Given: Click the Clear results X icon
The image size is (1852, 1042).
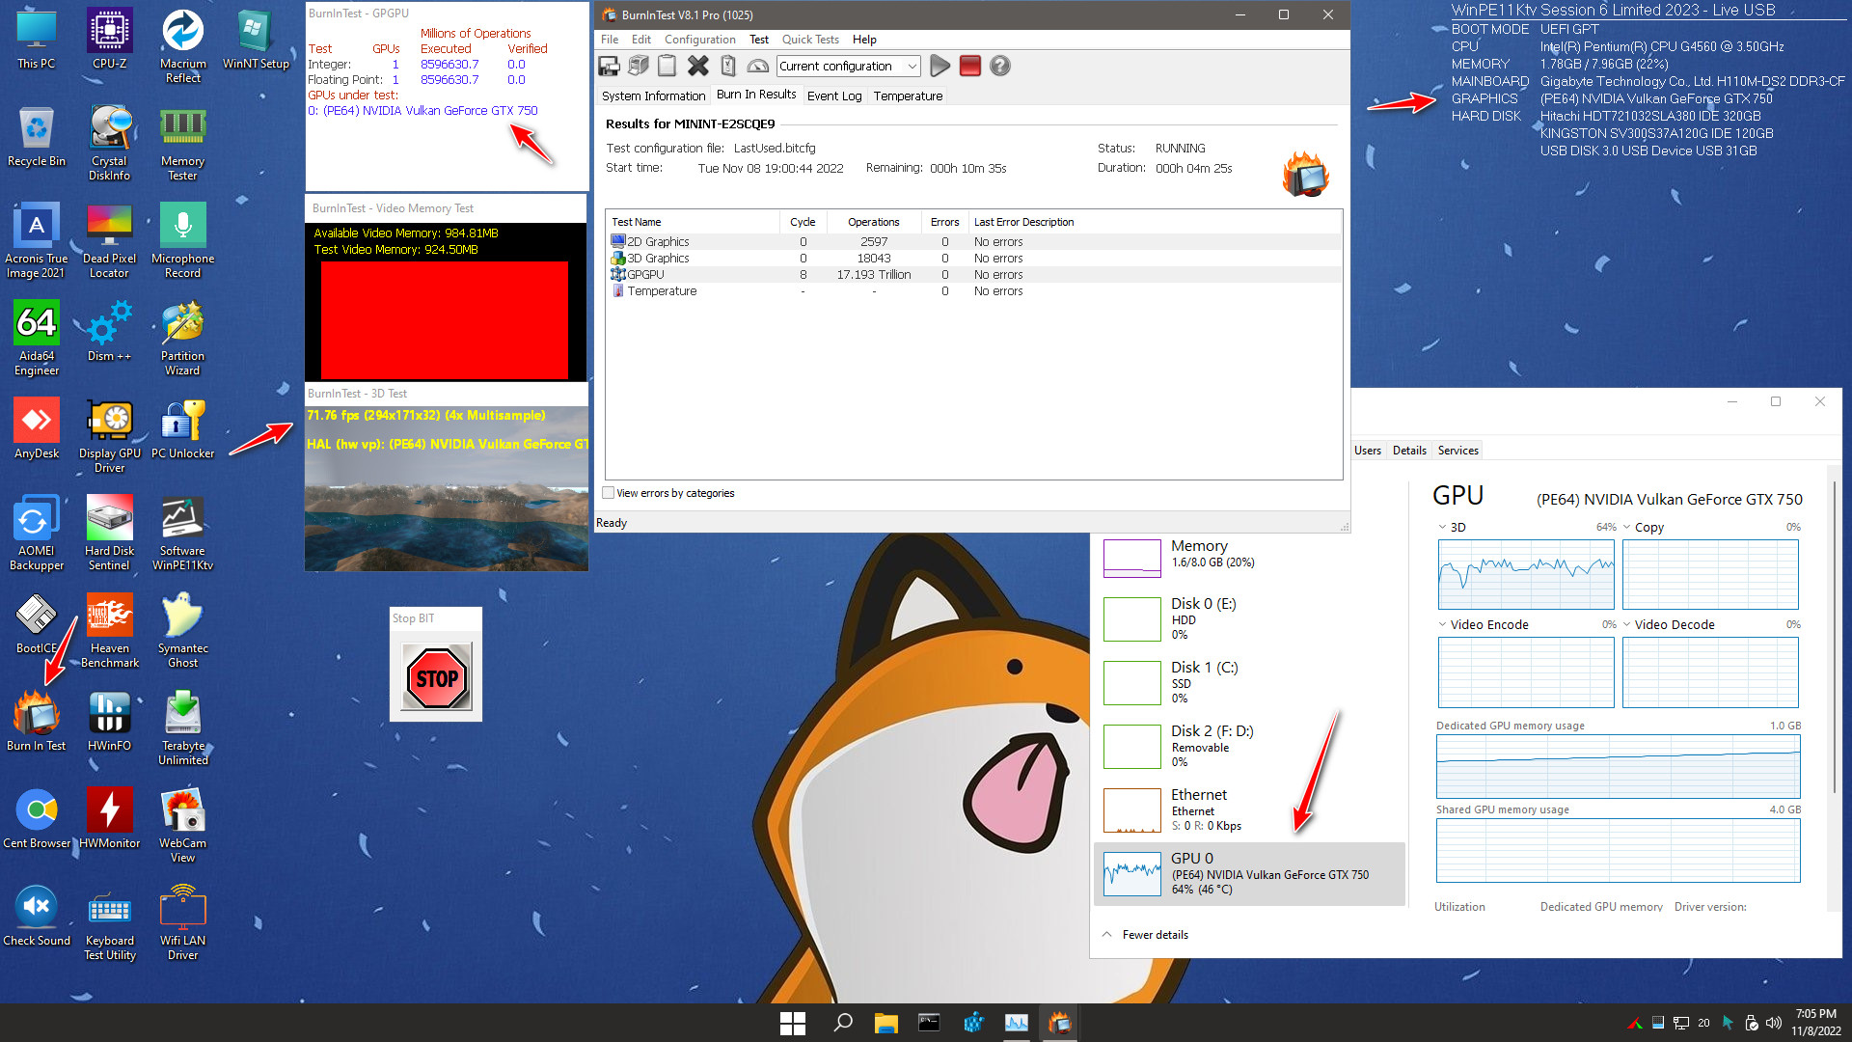Looking at the screenshot, I should coord(698,66).
